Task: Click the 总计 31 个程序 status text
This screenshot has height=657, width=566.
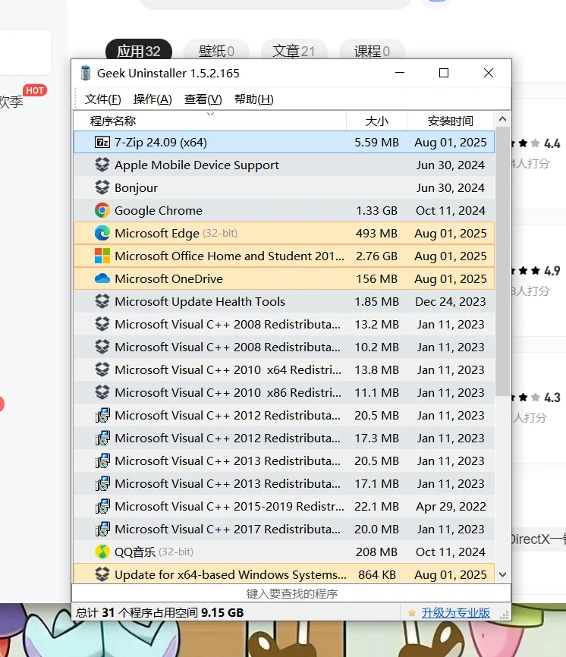Action: 159,612
